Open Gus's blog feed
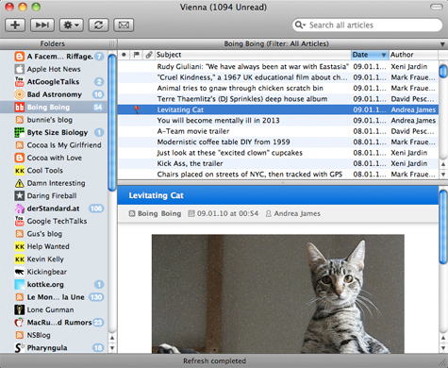 tap(54, 234)
